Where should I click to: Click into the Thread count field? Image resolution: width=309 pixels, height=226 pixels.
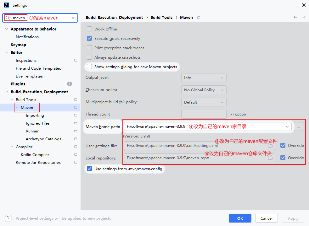[204, 114]
